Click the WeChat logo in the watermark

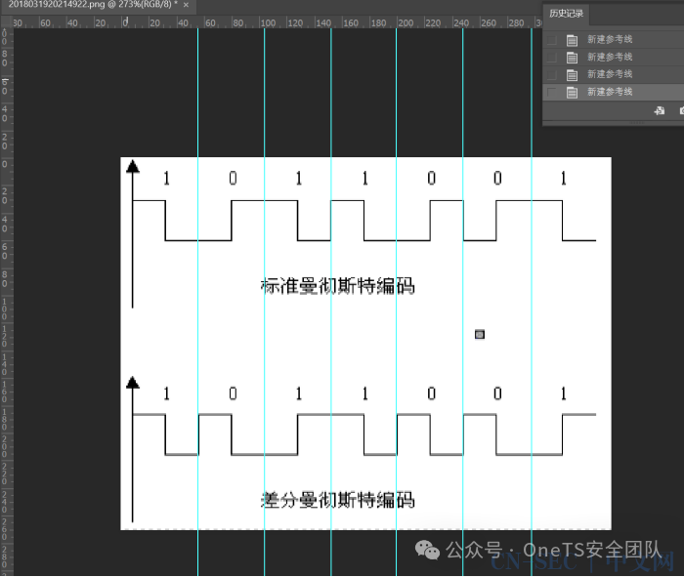click(427, 550)
